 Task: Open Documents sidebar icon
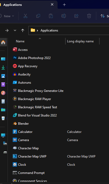point(3,101)
